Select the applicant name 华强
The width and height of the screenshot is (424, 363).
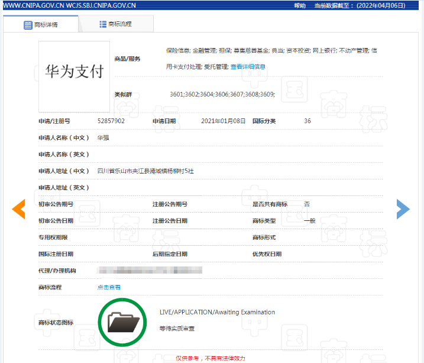(x=103, y=138)
